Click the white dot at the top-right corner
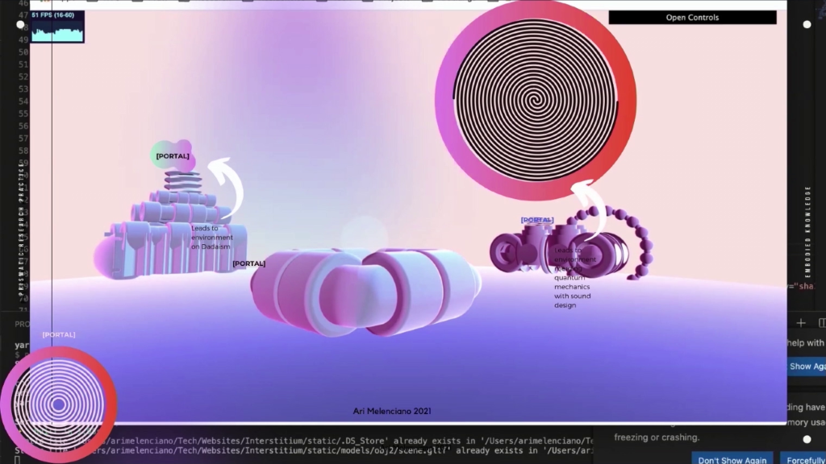Image resolution: width=826 pixels, height=464 pixels. pos(807,24)
